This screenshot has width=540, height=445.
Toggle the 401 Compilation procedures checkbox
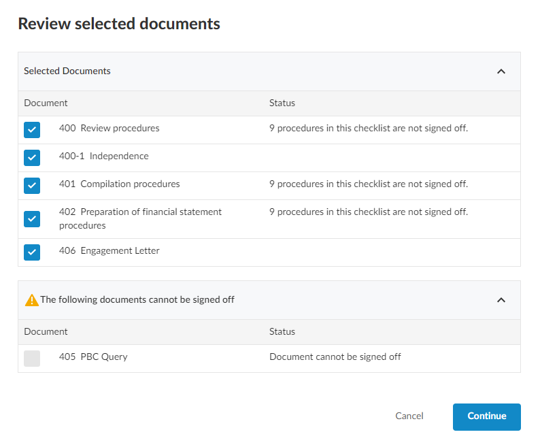(x=32, y=186)
